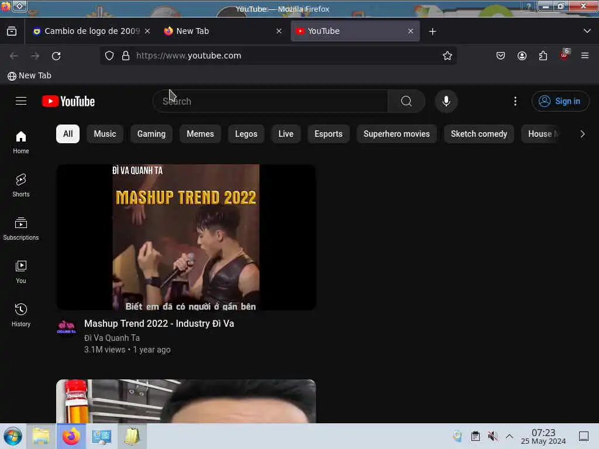Open History from sidebar
Image resolution: width=599 pixels, height=449 pixels.
[x=21, y=315]
